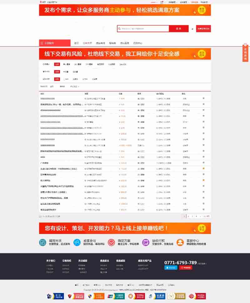
Task: Go to page 2 in pagination
Action: 188,216
